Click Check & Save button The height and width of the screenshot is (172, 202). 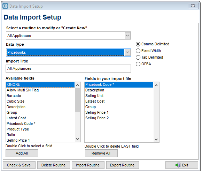pyautogui.click(x=19, y=165)
